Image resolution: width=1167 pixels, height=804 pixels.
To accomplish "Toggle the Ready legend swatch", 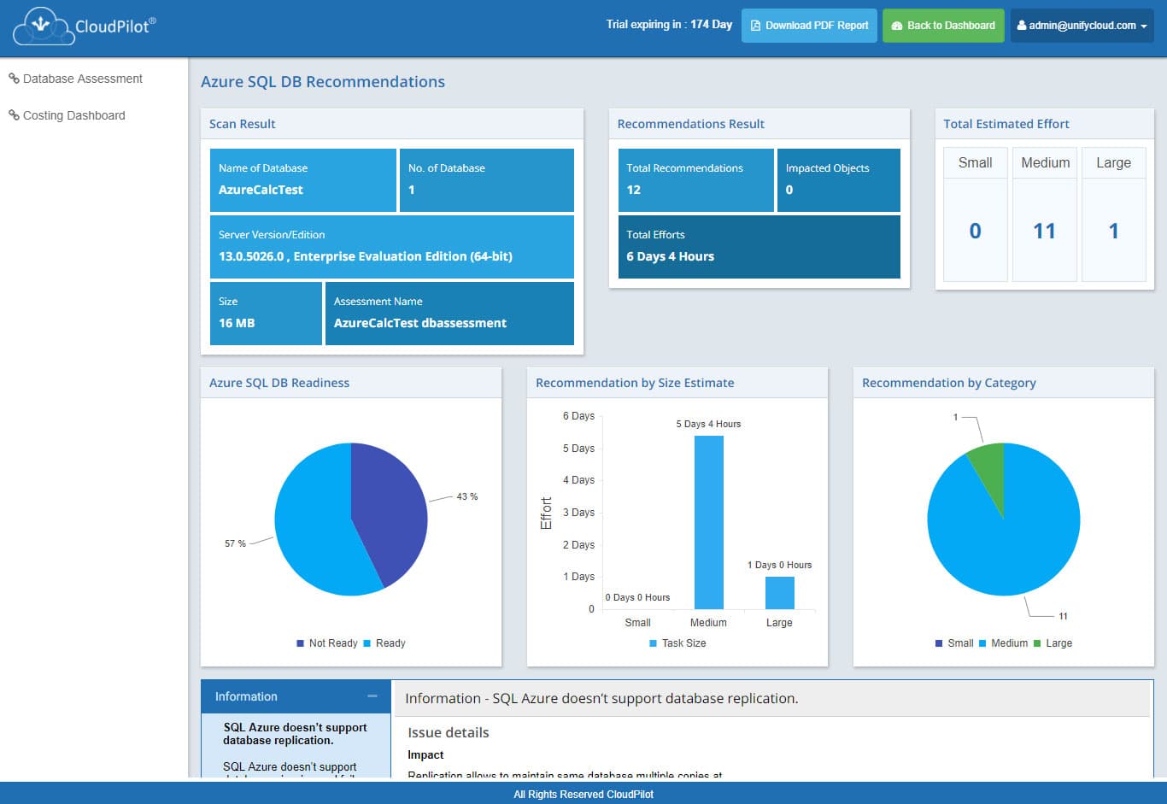I will pyautogui.click(x=367, y=643).
